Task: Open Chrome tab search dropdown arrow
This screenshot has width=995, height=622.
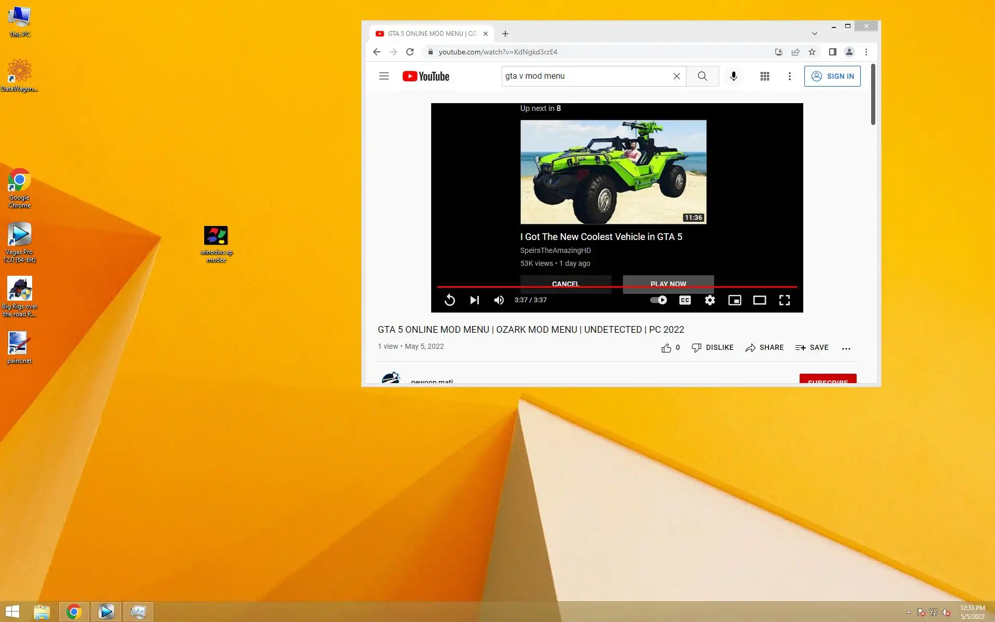Action: click(x=814, y=34)
